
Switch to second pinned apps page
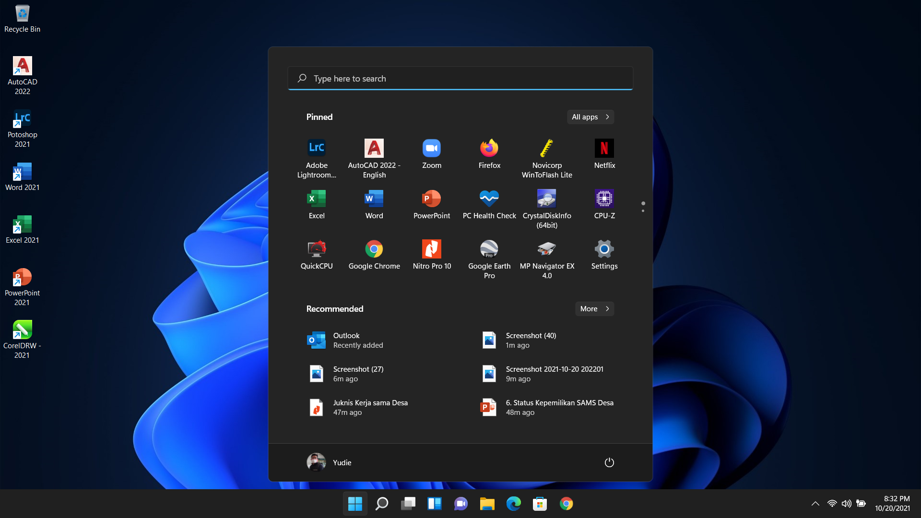643,211
